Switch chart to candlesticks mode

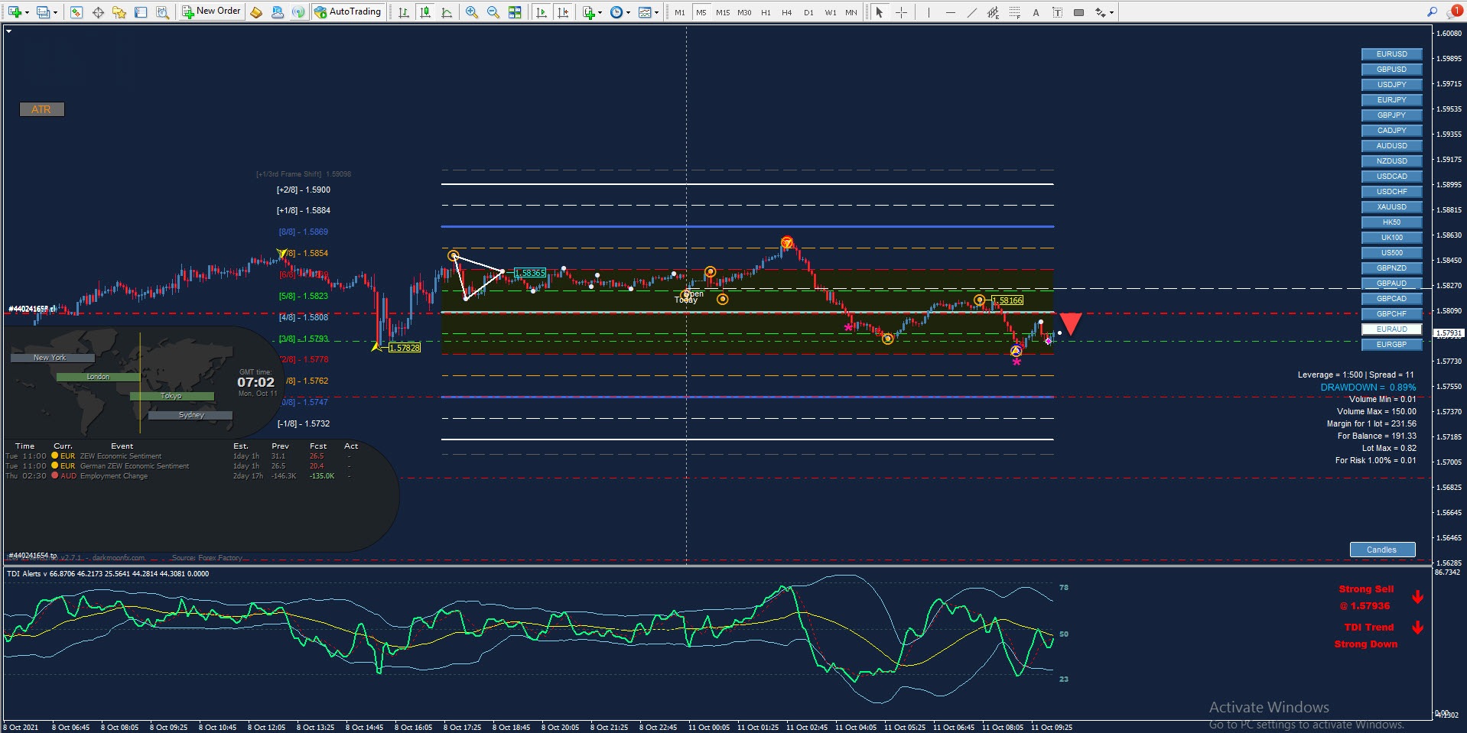pos(425,12)
